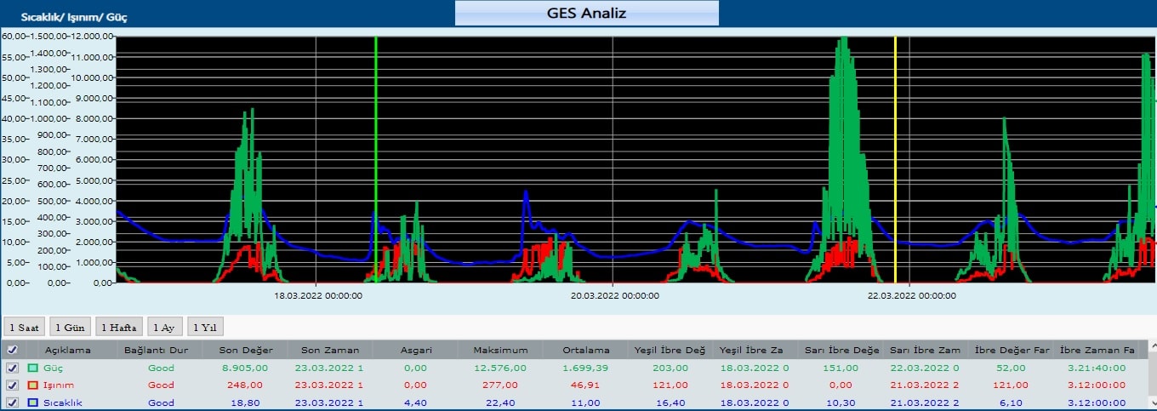Sort by the Maksimum column header

(502, 350)
